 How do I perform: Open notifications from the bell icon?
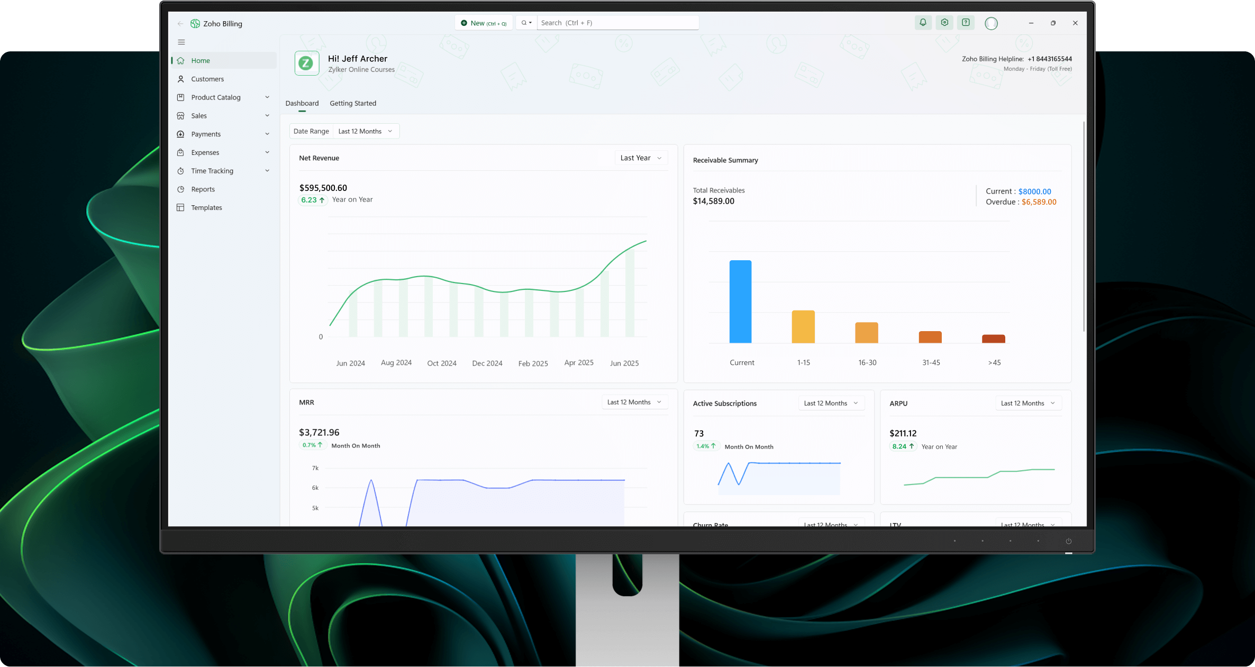tap(923, 23)
